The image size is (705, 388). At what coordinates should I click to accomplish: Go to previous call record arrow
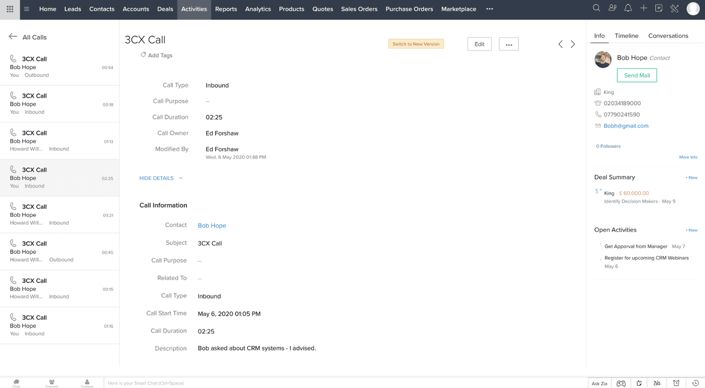pos(560,44)
